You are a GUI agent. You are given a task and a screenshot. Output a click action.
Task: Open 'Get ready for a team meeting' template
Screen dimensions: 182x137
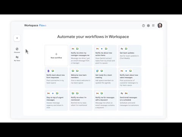(105, 78)
